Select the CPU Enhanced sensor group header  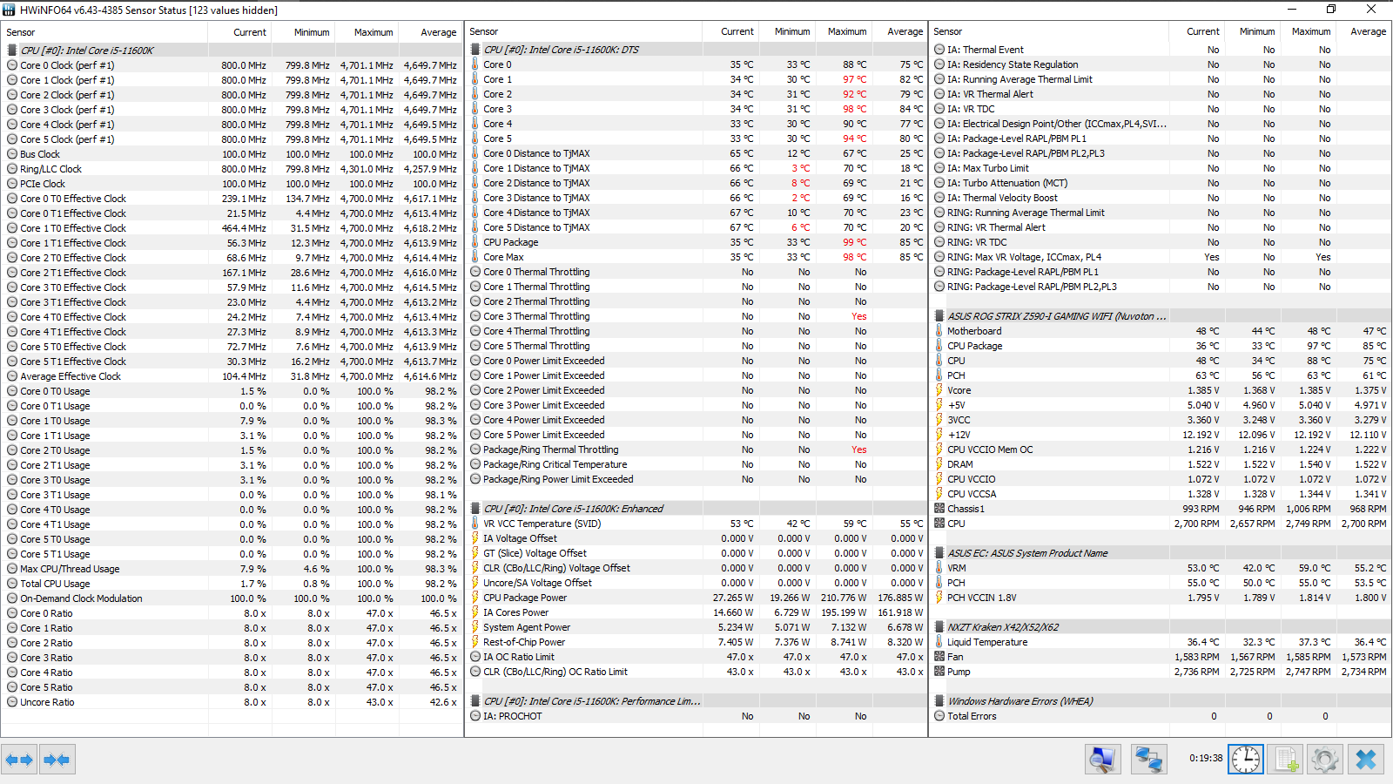[696, 509]
